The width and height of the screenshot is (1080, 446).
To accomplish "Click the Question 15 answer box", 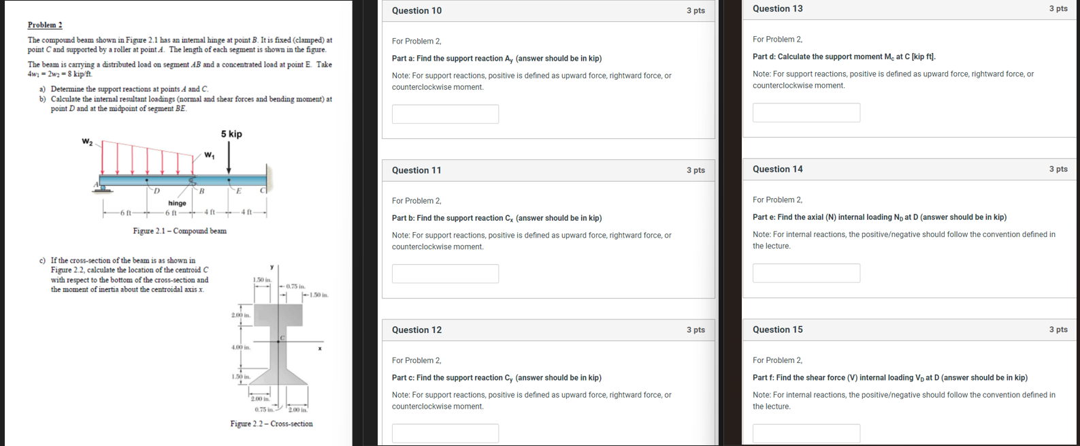I will click(x=806, y=433).
